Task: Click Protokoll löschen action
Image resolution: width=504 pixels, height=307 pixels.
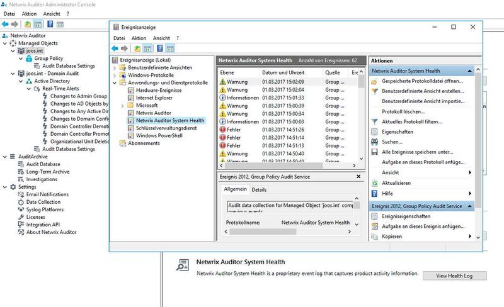Action: (x=403, y=112)
